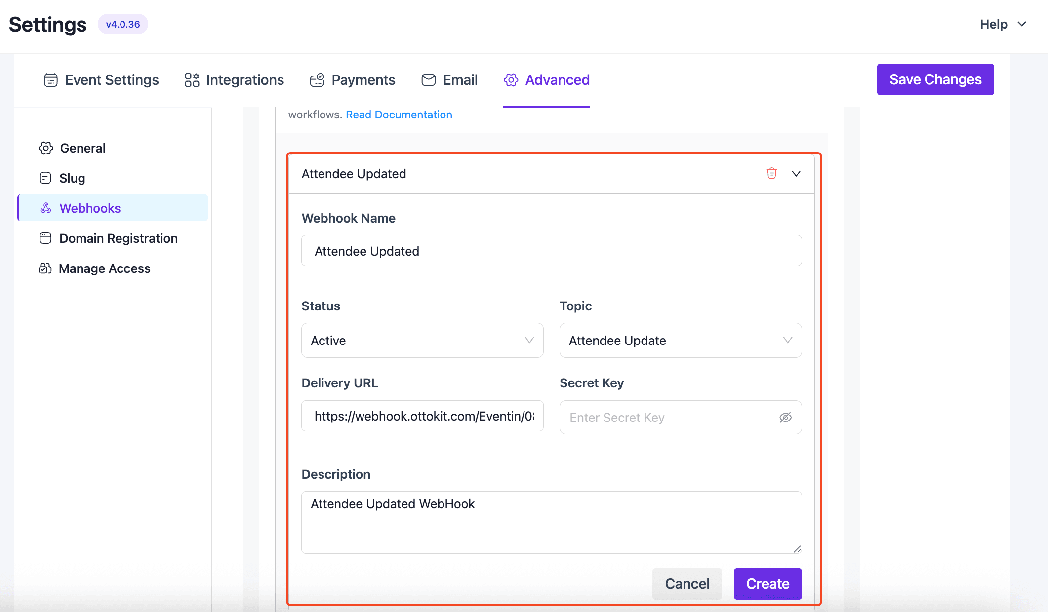Click the Payments wallet icon
The height and width of the screenshot is (612, 1048).
(317, 80)
